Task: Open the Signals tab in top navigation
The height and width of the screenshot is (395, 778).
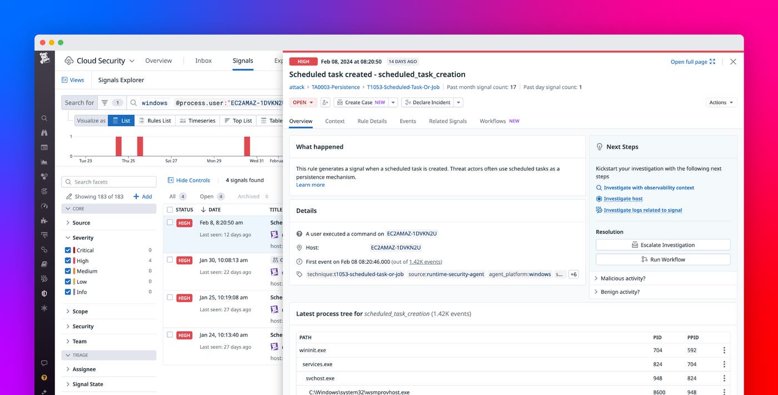Action: (x=242, y=61)
